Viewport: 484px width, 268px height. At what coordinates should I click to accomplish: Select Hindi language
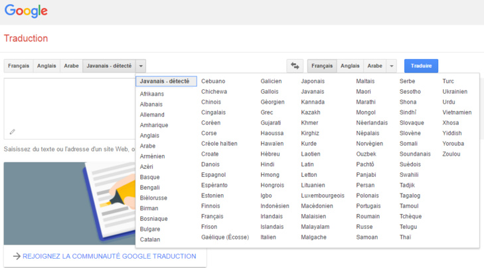click(268, 164)
